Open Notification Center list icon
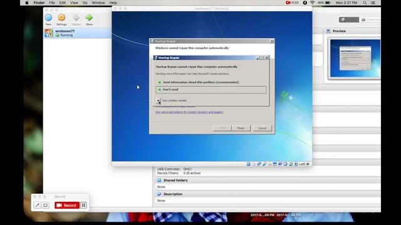The width and height of the screenshot is (401, 225). pyautogui.click(x=373, y=2)
